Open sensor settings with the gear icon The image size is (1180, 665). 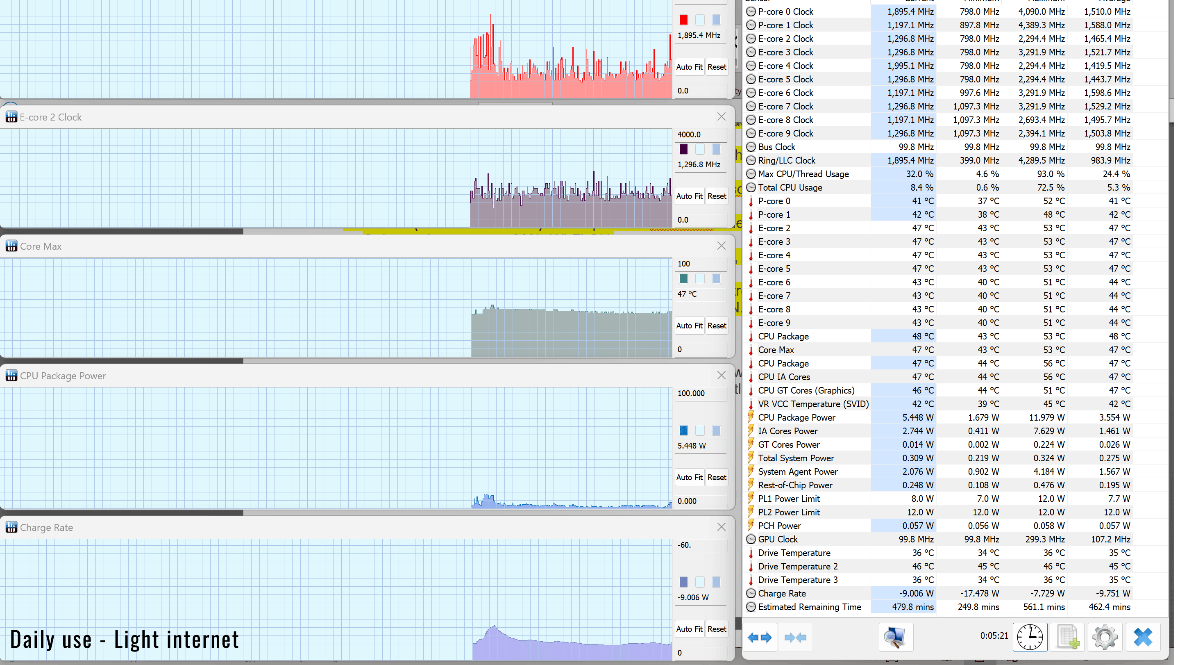(1105, 637)
